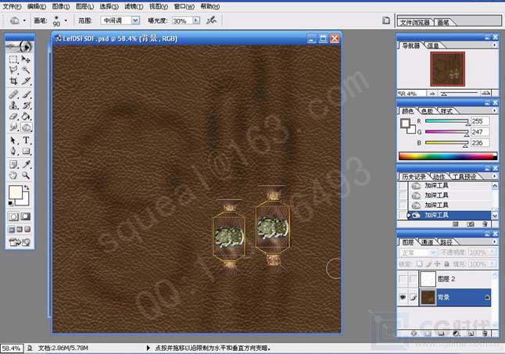Open the 文件浏览器 File Browser tab
The image size is (505, 354).
tap(415, 22)
